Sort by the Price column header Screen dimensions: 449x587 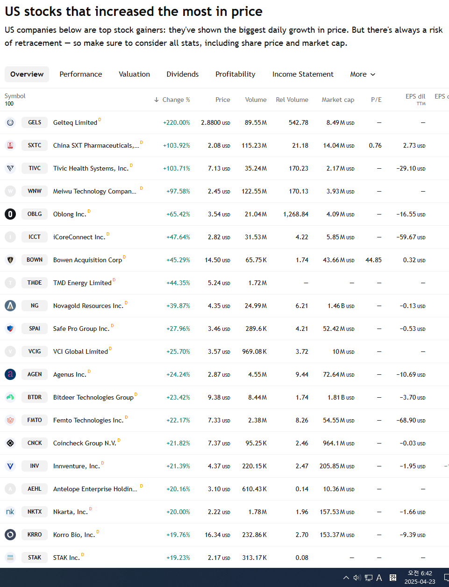[223, 100]
